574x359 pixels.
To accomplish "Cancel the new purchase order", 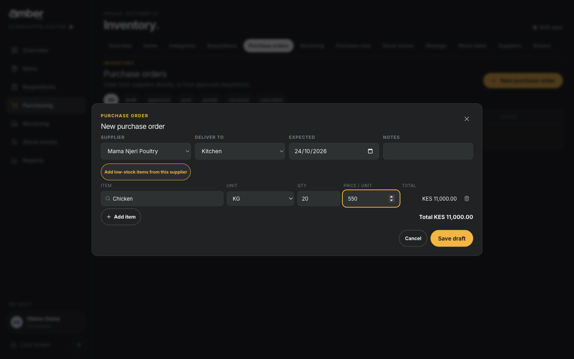I will click(413, 239).
